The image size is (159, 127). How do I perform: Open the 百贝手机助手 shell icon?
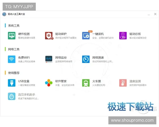tap(12, 96)
